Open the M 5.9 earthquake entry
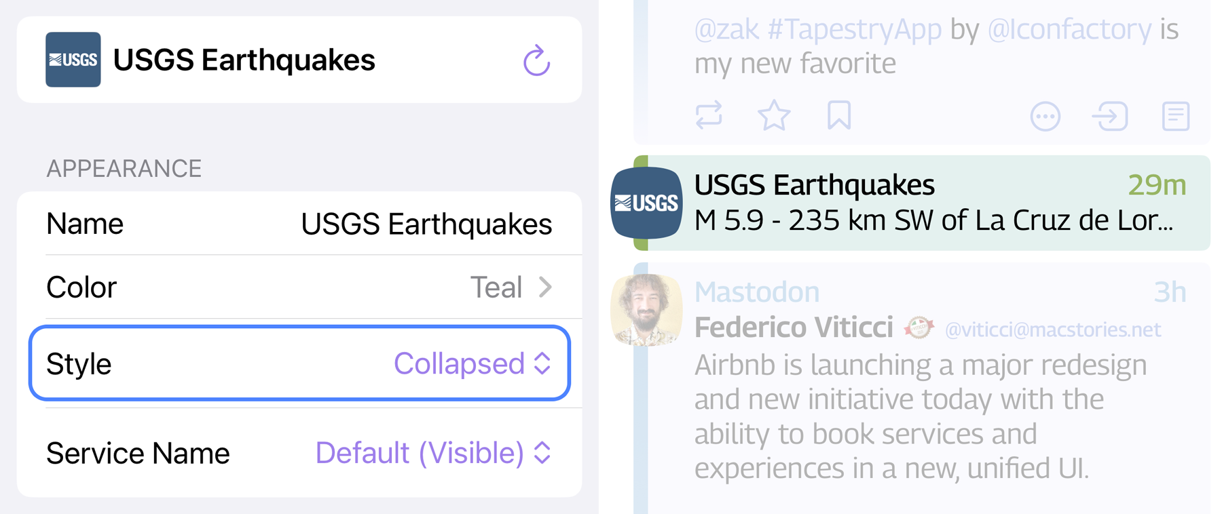This screenshot has height=514, width=1222. point(933,220)
